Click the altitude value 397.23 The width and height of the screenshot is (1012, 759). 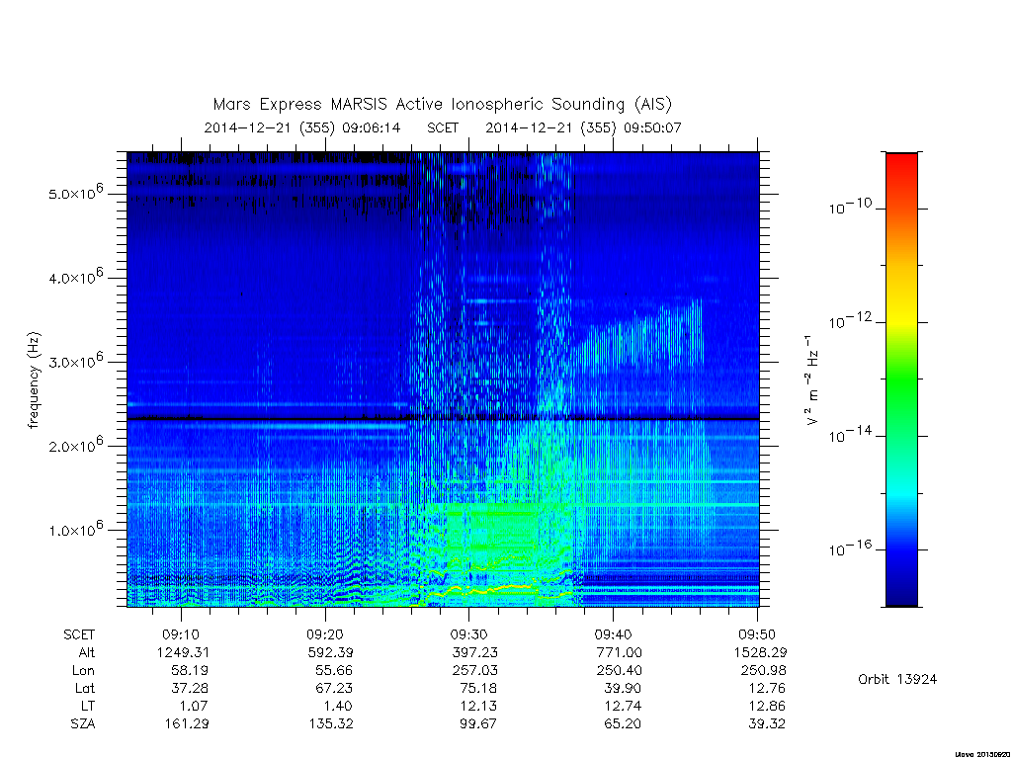click(476, 652)
